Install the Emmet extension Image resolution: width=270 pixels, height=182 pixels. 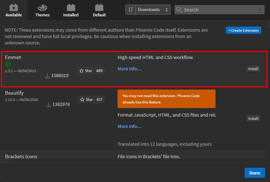253,69
